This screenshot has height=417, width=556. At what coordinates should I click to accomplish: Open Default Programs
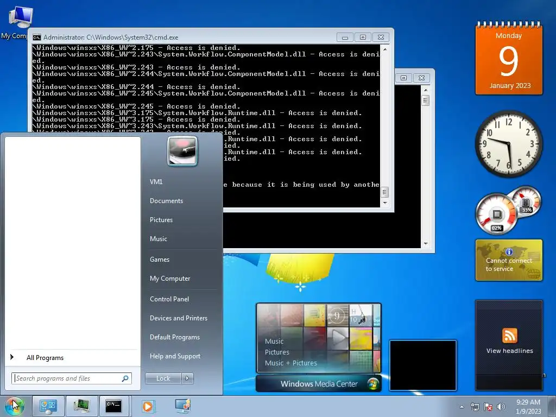click(x=174, y=337)
